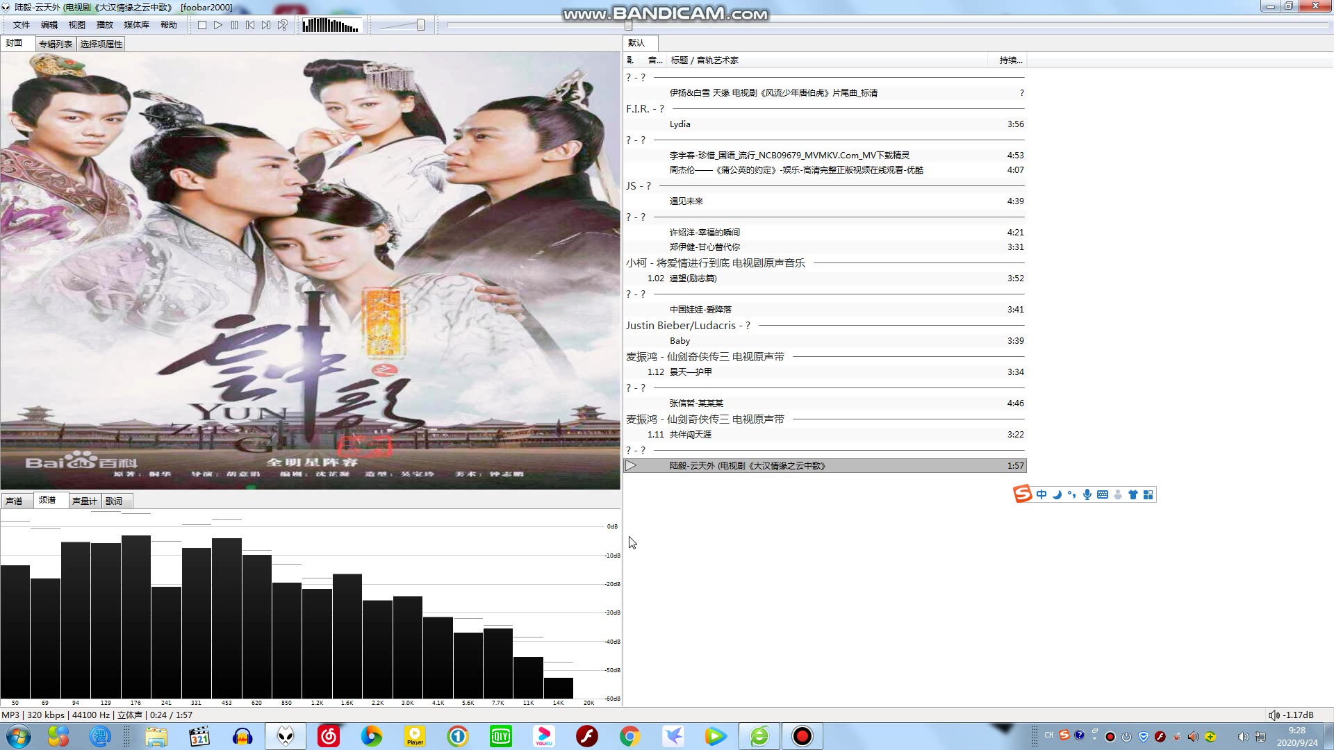Select the track Lydia
Viewport: 1334px width, 750px height.
click(x=825, y=124)
